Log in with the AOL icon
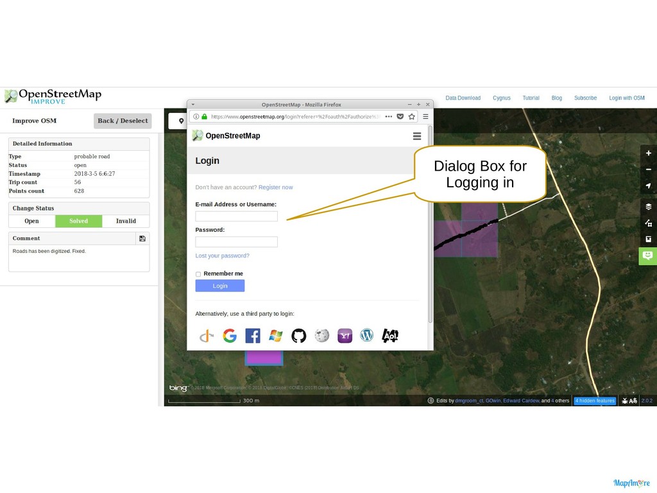This screenshot has width=657, height=493. pos(390,336)
